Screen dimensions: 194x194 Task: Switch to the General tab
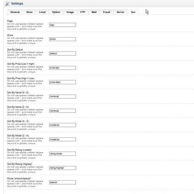[x=15, y=12]
